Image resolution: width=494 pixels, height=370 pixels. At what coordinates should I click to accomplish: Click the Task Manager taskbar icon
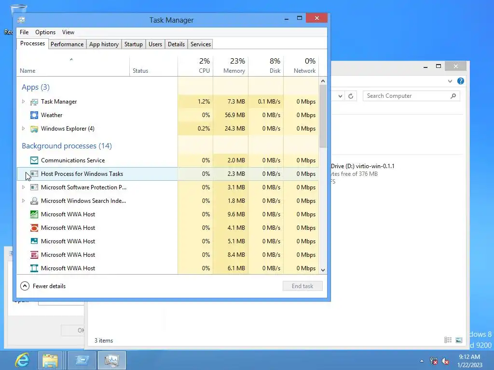tap(112, 360)
